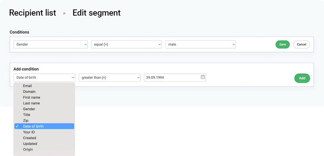Save the edited condition
The width and height of the screenshot is (324, 156).
coord(282,44)
